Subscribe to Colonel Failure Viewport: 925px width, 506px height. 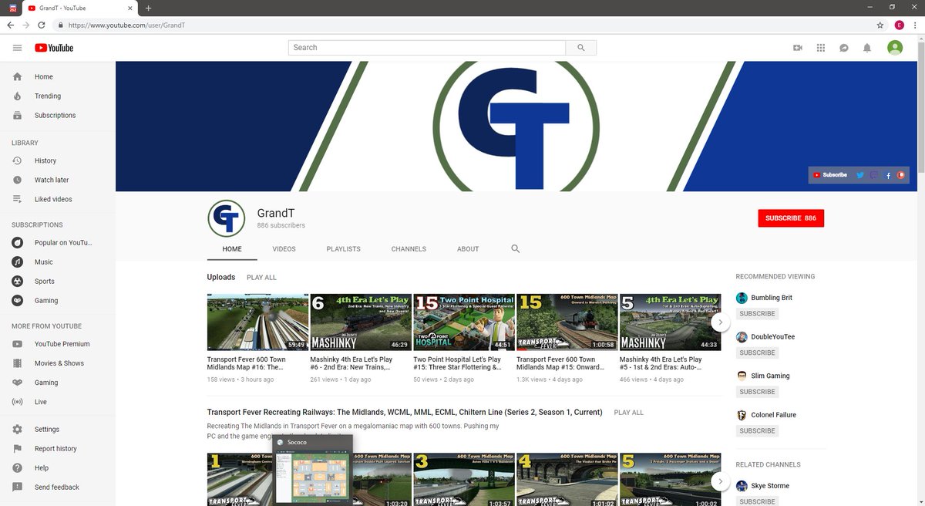(757, 431)
